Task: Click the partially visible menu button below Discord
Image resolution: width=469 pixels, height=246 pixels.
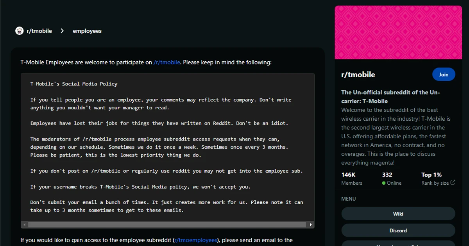Action: (398, 244)
